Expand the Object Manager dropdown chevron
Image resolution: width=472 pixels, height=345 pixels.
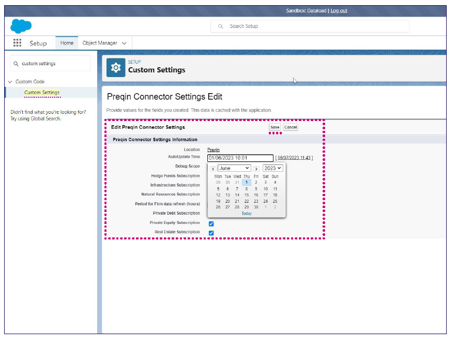pyautogui.click(x=124, y=43)
